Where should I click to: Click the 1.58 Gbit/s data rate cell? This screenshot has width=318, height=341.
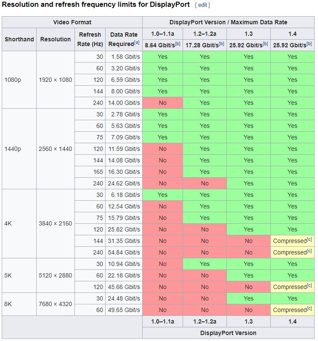[x=124, y=57]
